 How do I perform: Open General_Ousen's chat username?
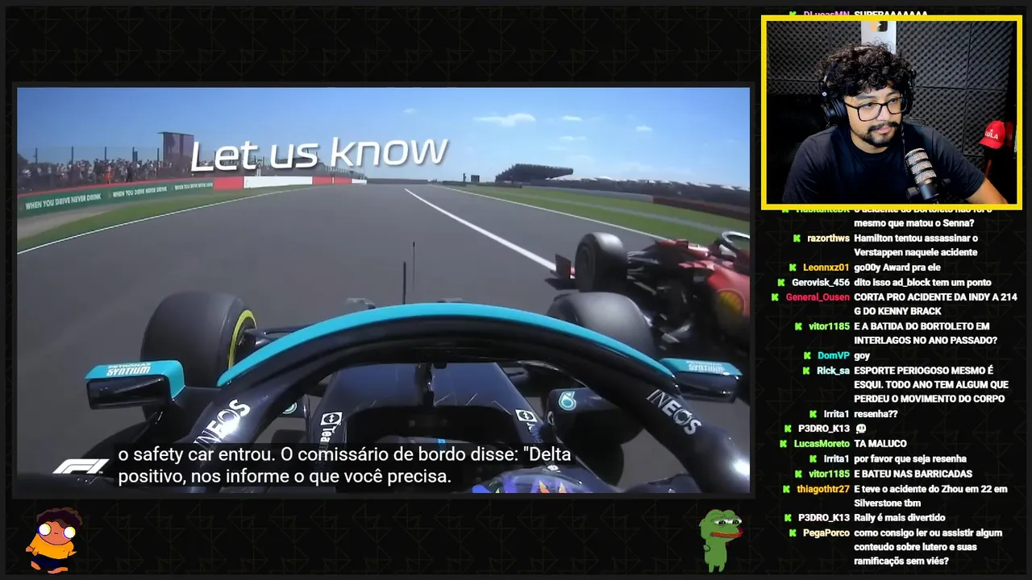click(x=818, y=297)
